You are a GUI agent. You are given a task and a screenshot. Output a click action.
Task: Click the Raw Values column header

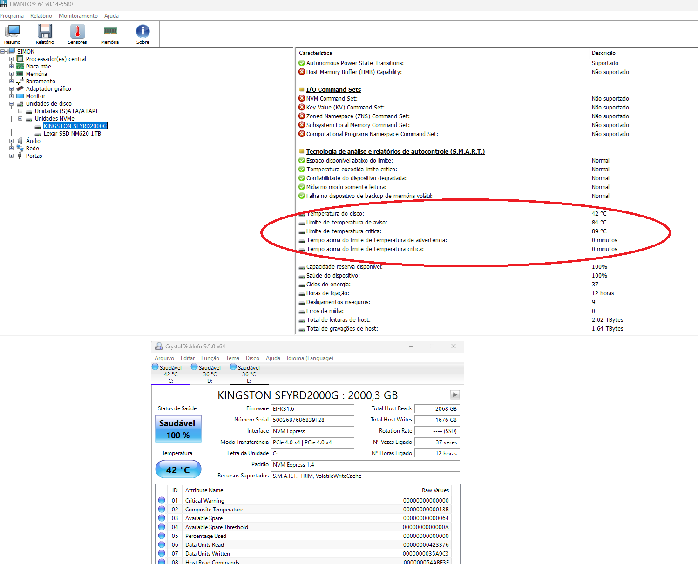click(x=435, y=490)
